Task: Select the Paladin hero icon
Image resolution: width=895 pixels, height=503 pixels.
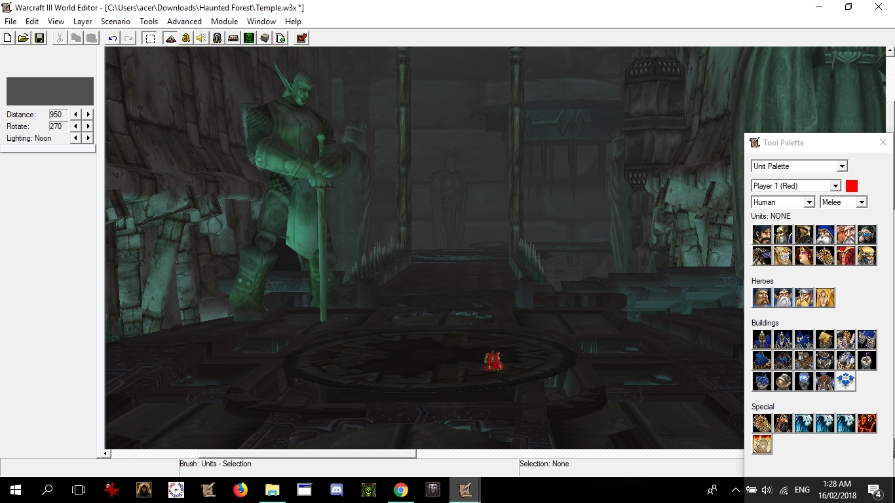Action: click(x=762, y=297)
